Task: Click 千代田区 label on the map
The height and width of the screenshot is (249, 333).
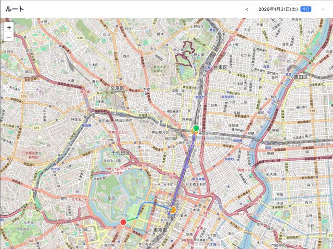Action: coord(120,153)
